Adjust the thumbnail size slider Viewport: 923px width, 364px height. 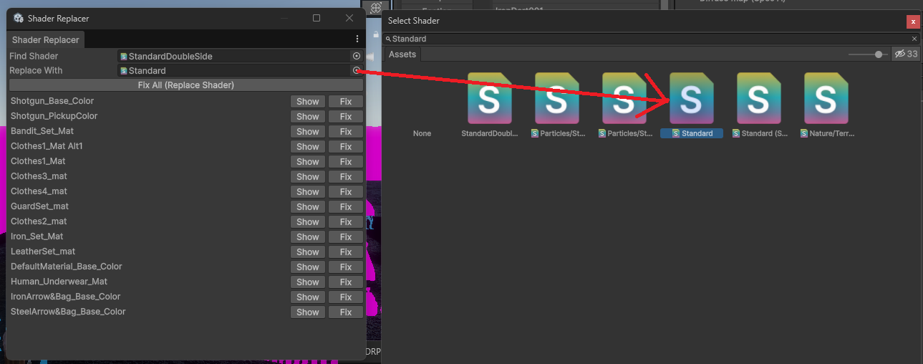pyautogui.click(x=878, y=54)
